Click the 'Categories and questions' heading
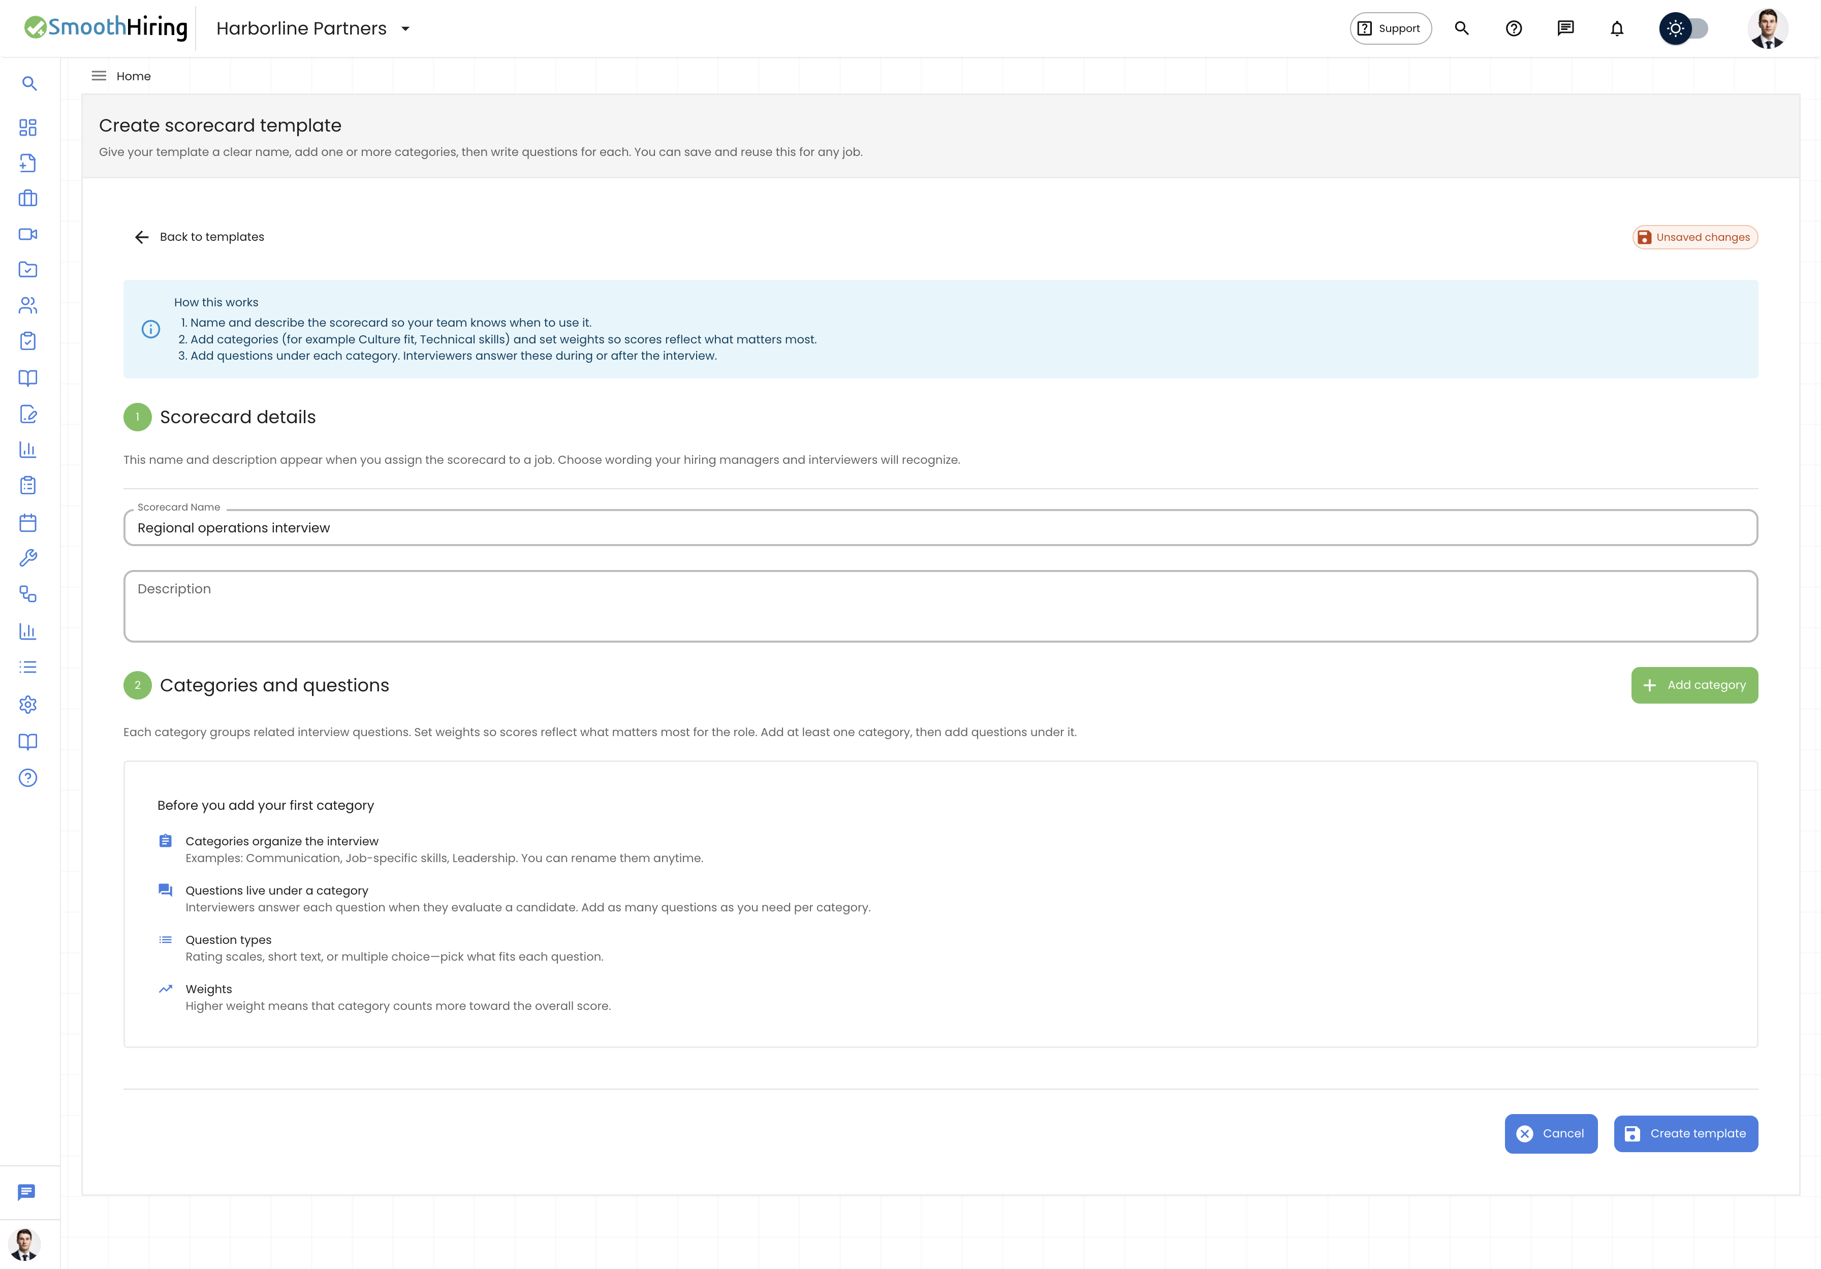The image size is (1821, 1269). 274,685
